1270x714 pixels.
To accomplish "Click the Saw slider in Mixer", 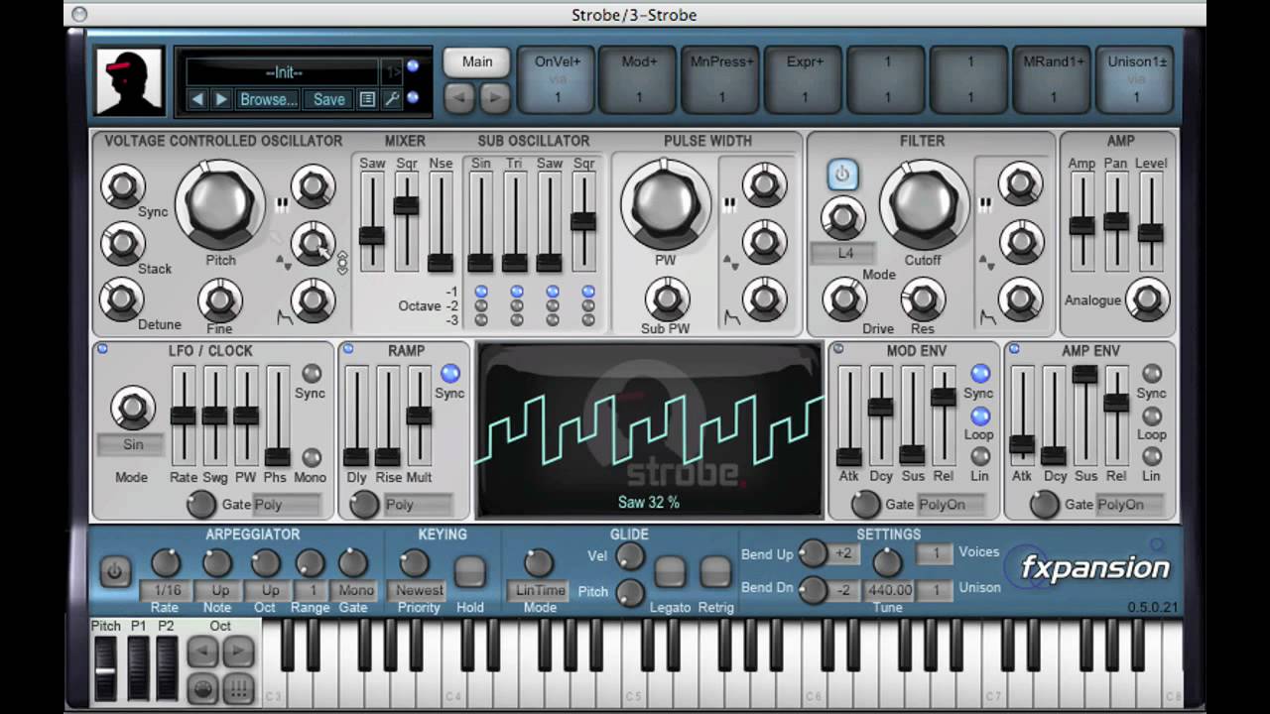I will (372, 222).
